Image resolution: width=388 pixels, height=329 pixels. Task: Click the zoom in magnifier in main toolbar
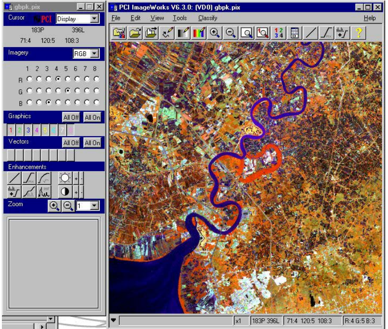point(215,33)
